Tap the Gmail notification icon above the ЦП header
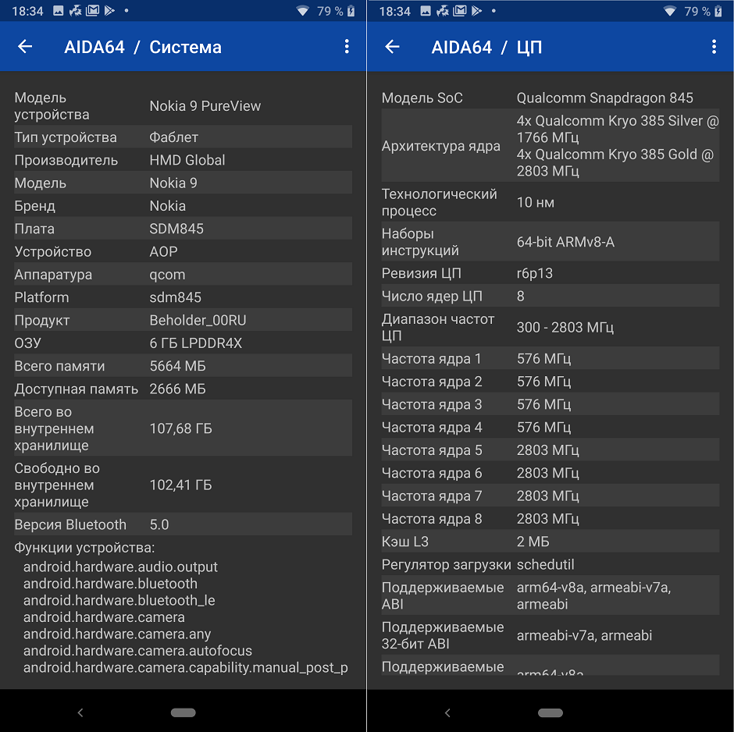 tap(460, 11)
